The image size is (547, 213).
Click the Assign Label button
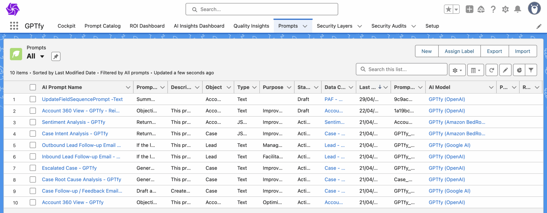click(459, 51)
